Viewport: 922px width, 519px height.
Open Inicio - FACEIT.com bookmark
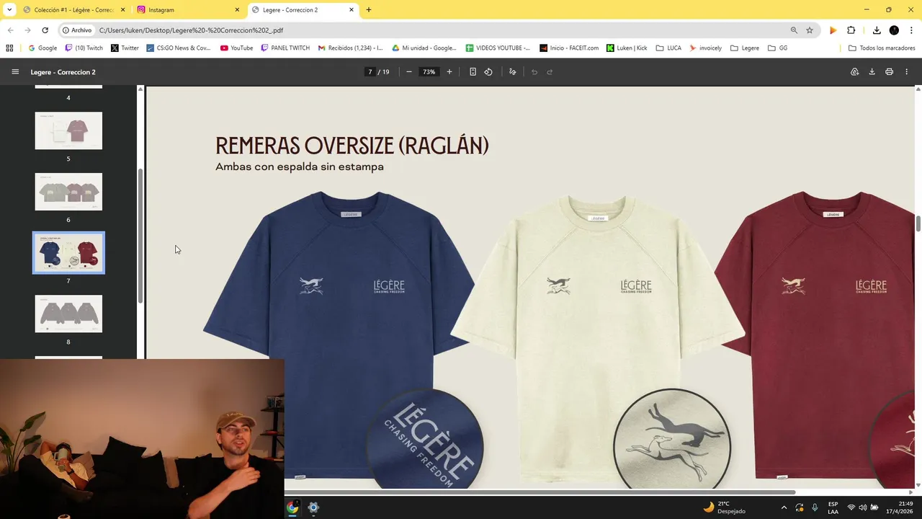568,48
